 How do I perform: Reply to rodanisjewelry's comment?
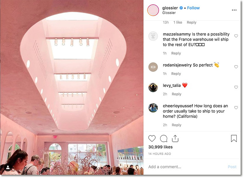pos(176,74)
